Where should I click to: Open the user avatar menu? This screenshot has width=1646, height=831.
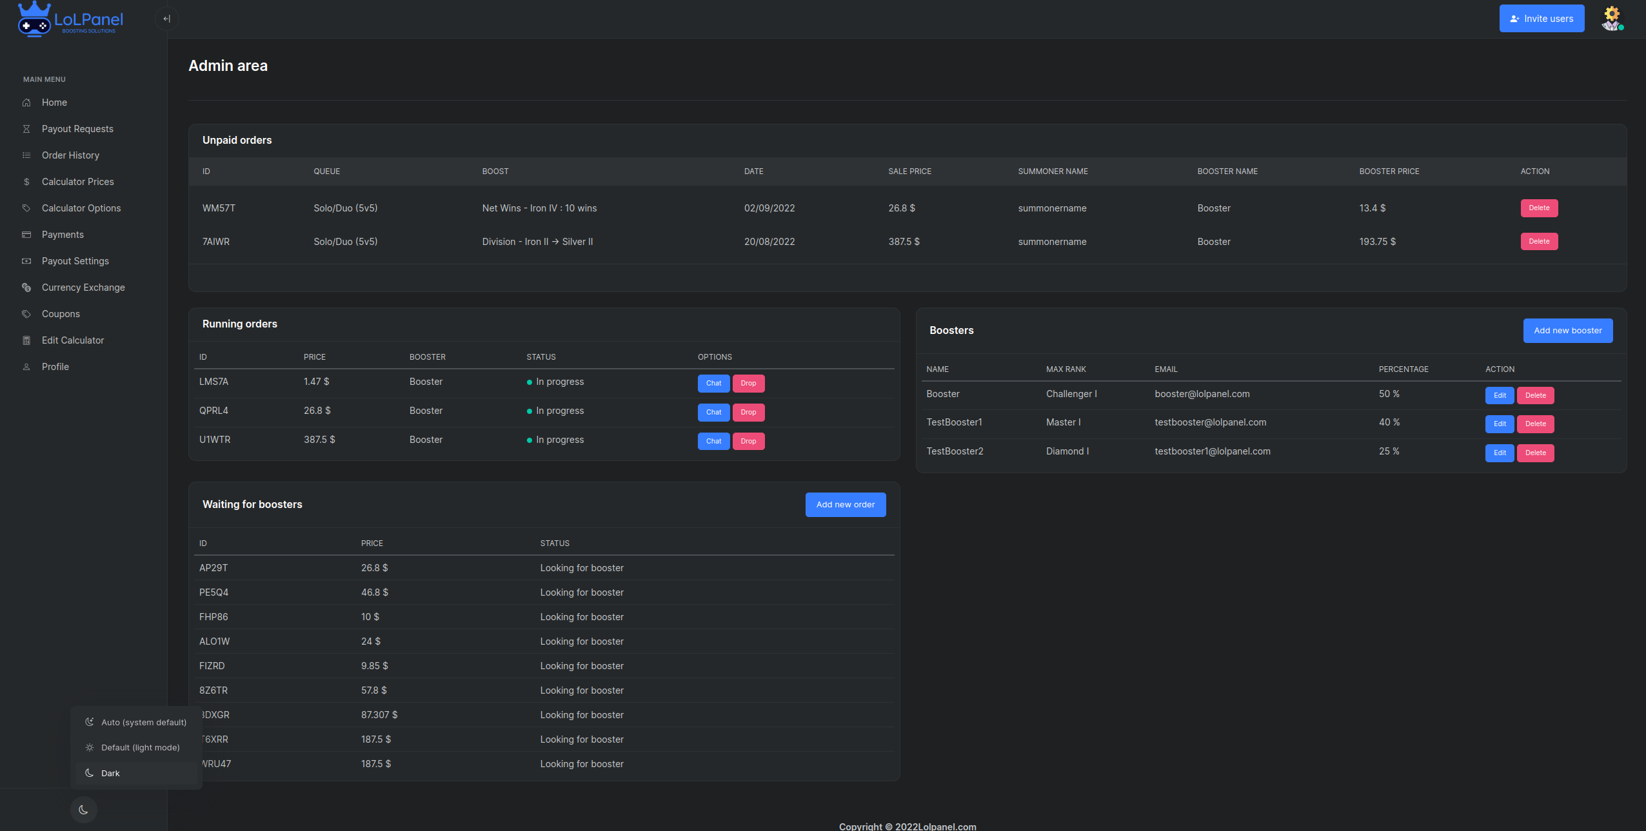pyautogui.click(x=1611, y=19)
